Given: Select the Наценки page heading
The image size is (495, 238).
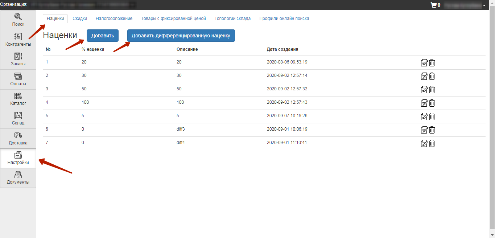Looking at the screenshot, I should 60,35.
